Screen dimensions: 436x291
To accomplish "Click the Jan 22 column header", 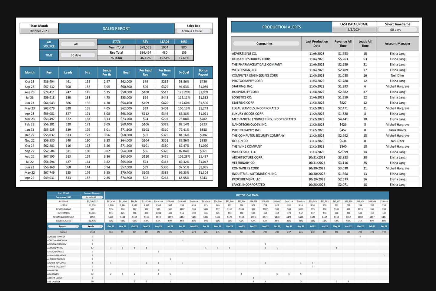I will pyautogui.click(x=384, y=226).
